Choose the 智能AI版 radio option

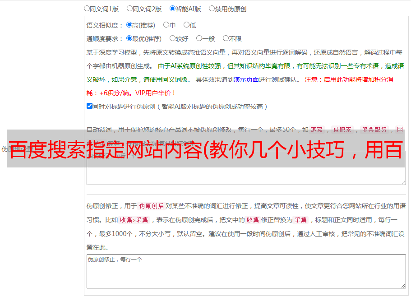tap(172, 9)
